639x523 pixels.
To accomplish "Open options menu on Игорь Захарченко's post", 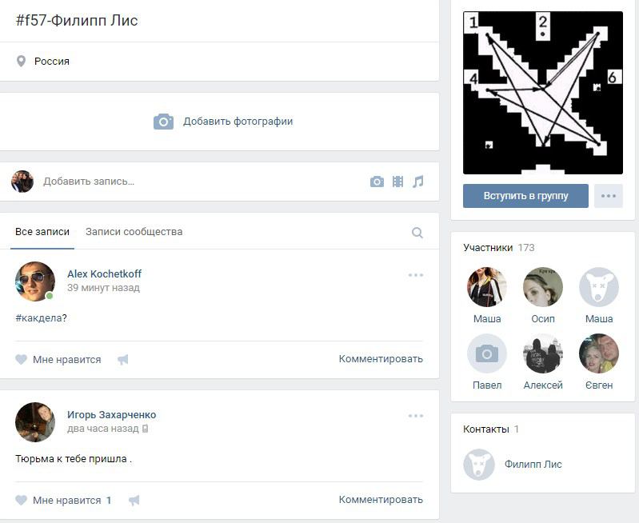I will click(x=416, y=416).
